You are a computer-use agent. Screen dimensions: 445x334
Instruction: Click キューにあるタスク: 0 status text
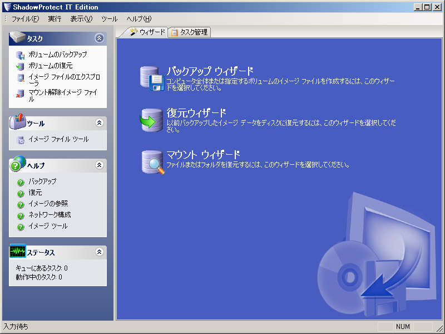tap(42, 268)
